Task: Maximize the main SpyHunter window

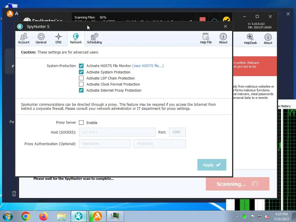Action: 257,16
